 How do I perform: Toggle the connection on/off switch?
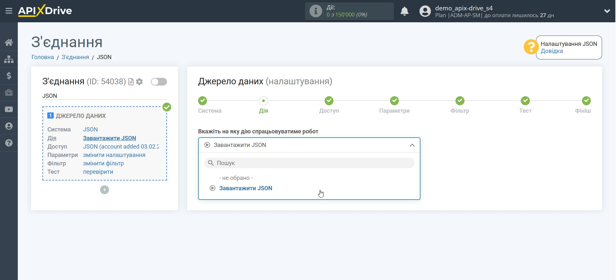159,82
